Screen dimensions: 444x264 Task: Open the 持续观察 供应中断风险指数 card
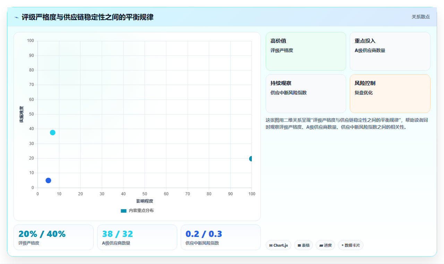[x=306, y=94]
